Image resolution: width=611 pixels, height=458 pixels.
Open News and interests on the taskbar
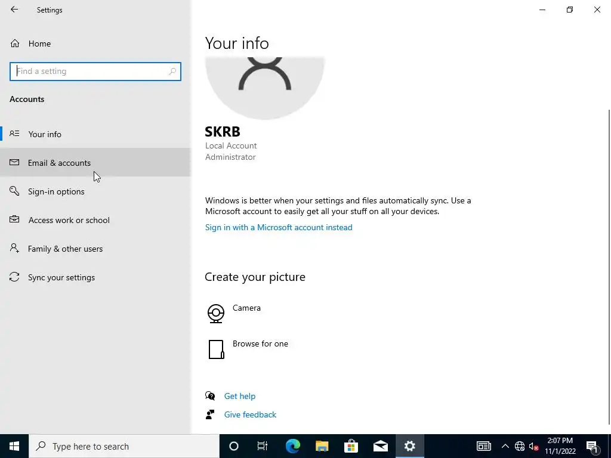point(483,446)
